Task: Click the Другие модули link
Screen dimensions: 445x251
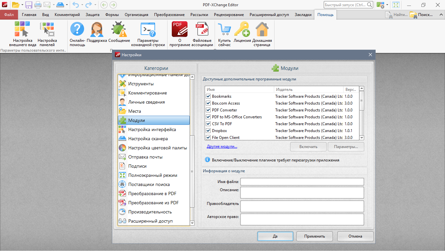Action: 222,146
